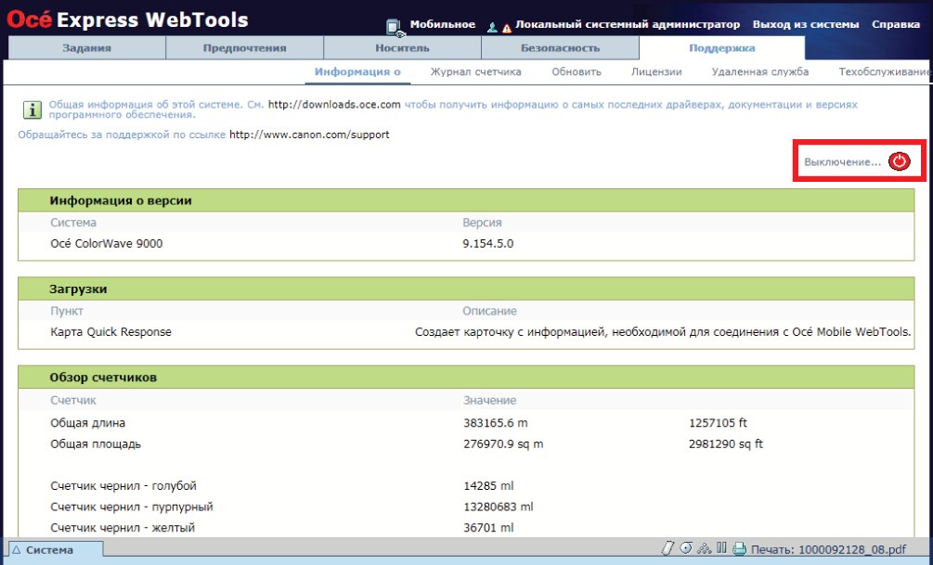Click the Мобильное link
Viewport: 933px width, 565px height.
443,24
